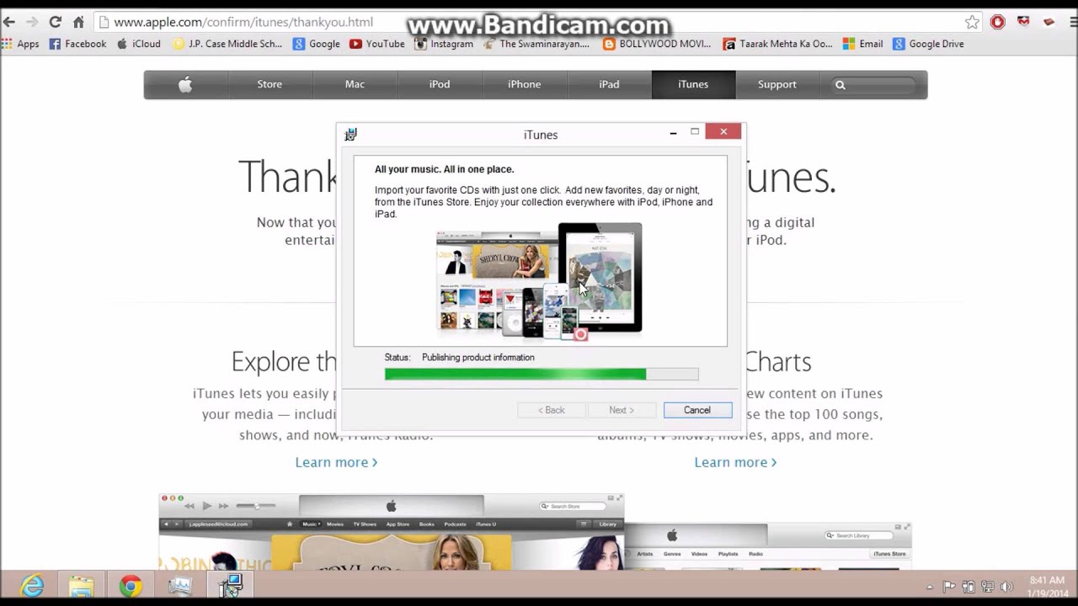Open the Support tab on Apple's site
1078x606 pixels.
click(x=776, y=84)
